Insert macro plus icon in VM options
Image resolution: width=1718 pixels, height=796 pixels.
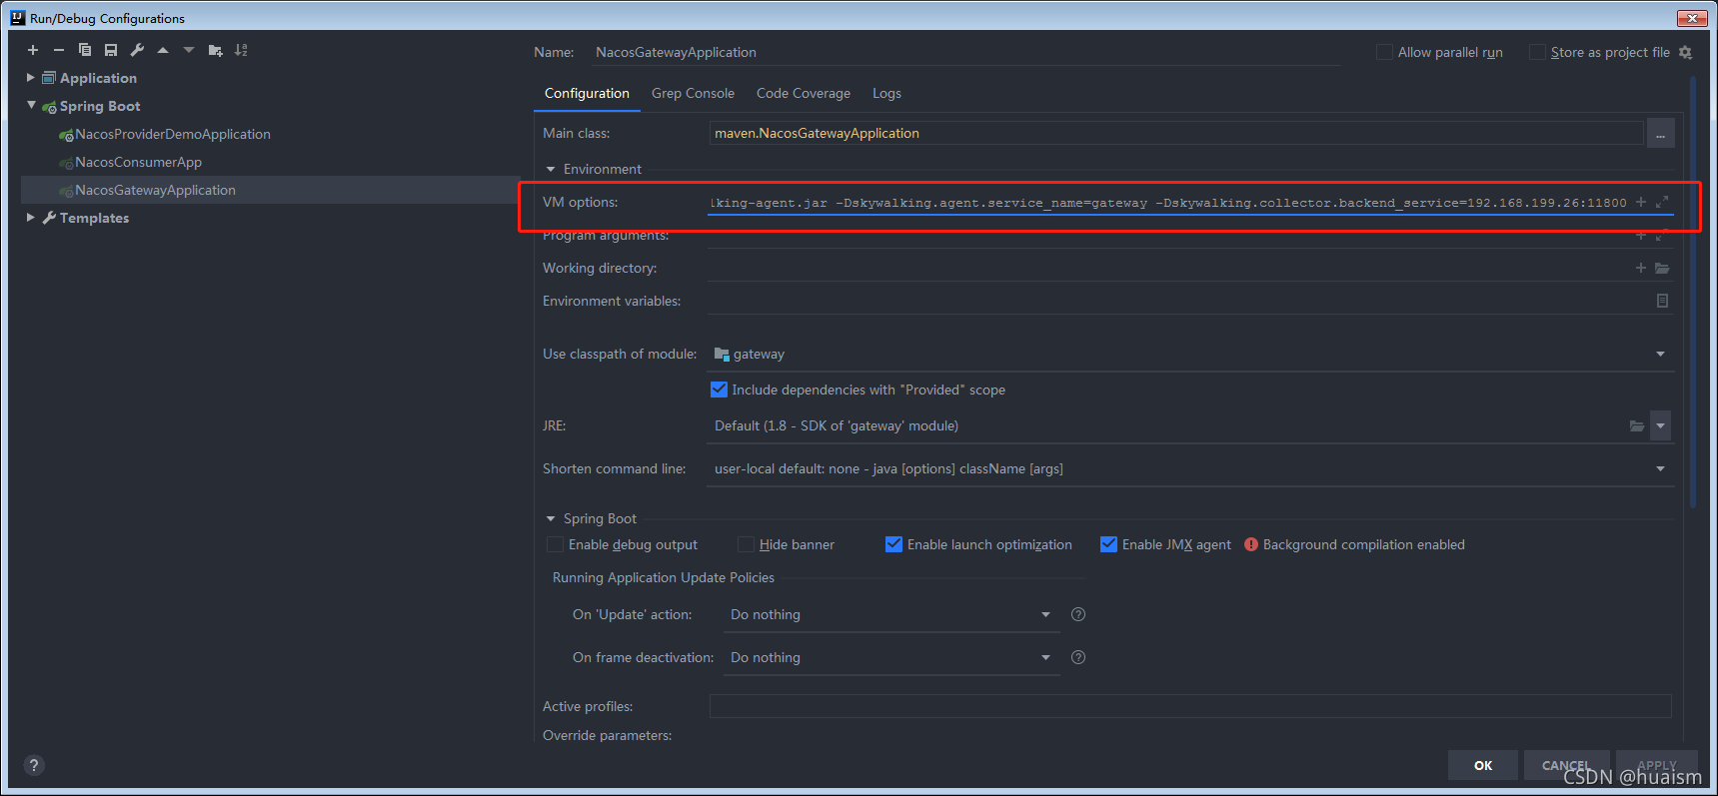1641,202
